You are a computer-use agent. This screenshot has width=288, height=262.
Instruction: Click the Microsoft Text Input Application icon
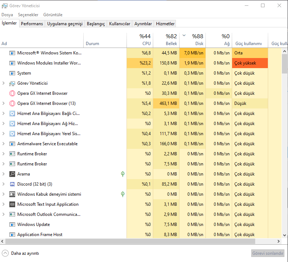click(12, 204)
